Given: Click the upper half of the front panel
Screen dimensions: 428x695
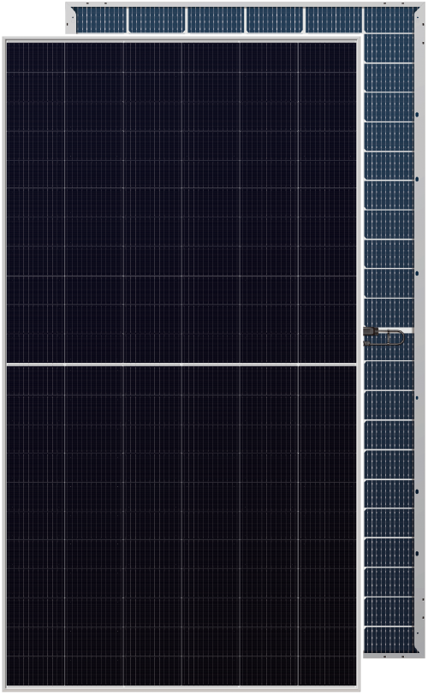Looking at the screenshot, I should (181, 203).
